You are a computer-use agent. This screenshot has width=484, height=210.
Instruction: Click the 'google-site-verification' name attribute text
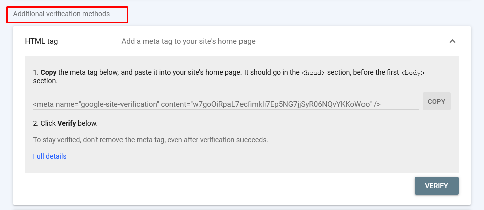[119, 104]
